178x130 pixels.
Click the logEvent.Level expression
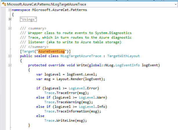point(81,74)
